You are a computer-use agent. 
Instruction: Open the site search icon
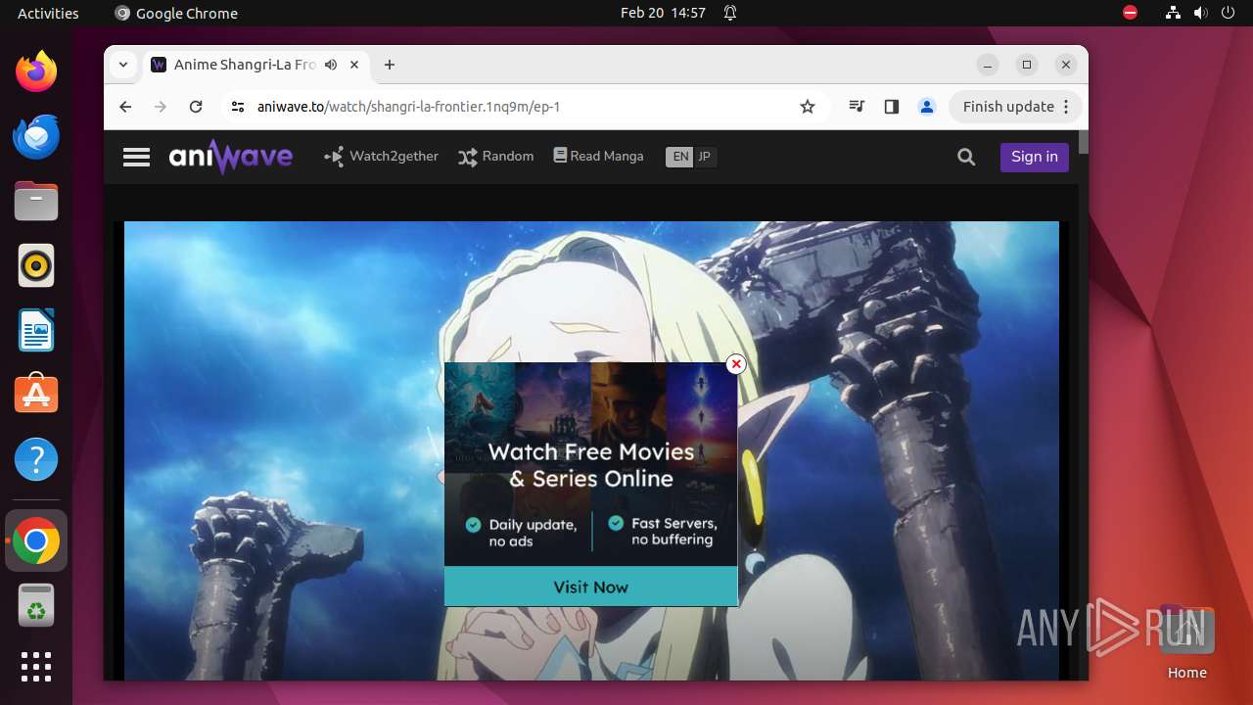[x=966, y=157]
